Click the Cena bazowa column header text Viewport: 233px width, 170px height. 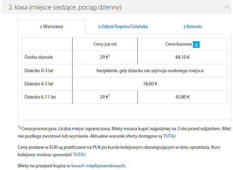click(179, 44)
